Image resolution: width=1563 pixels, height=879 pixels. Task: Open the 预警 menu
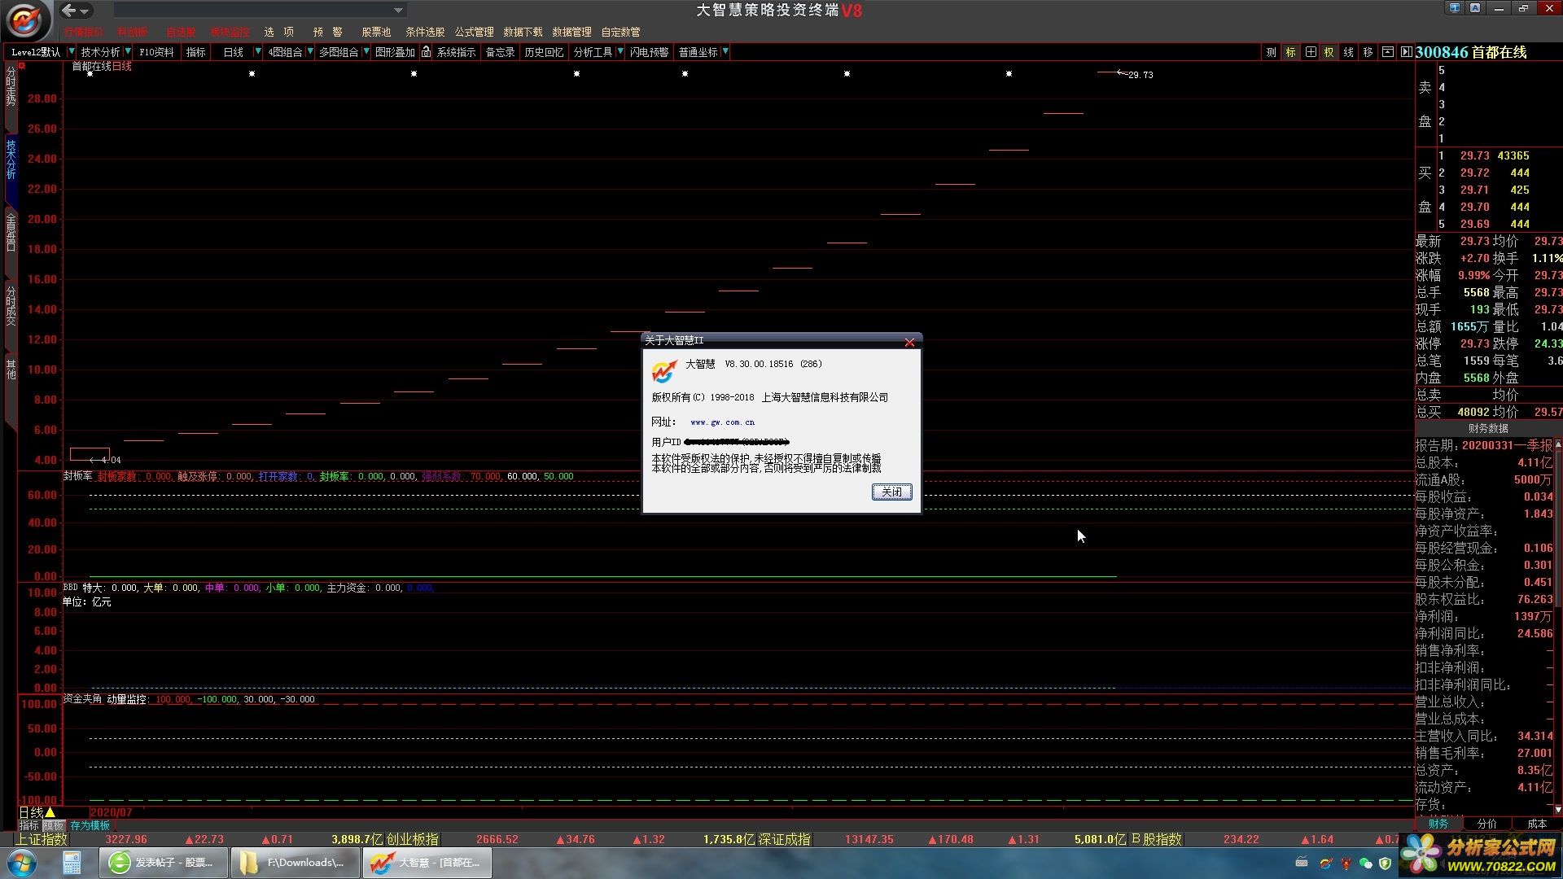pyautogui.click(x=327, y=32)
